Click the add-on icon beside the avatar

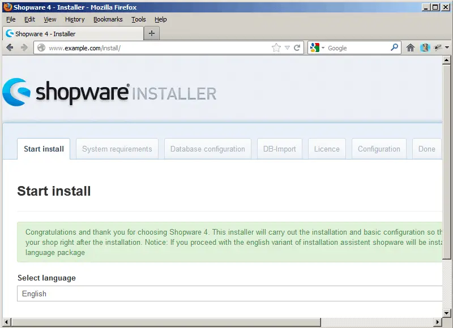point(438,48)
